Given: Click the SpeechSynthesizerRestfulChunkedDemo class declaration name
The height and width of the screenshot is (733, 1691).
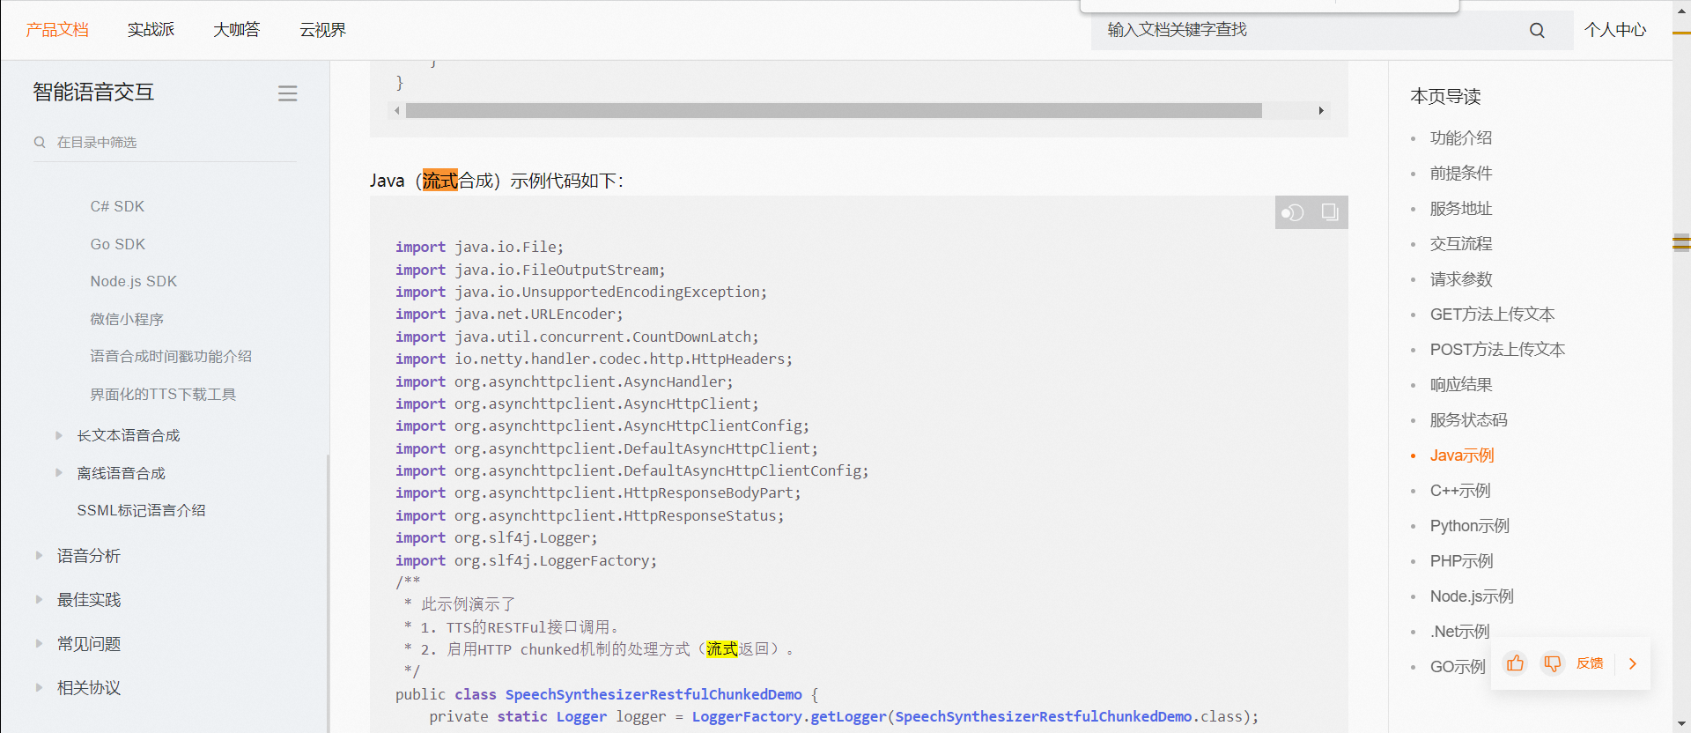Looking at the screenshot, I should (654, 694).
